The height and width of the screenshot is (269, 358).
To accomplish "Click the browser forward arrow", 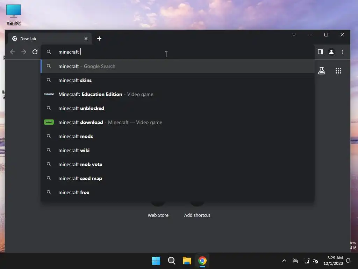I will [24, 52].
